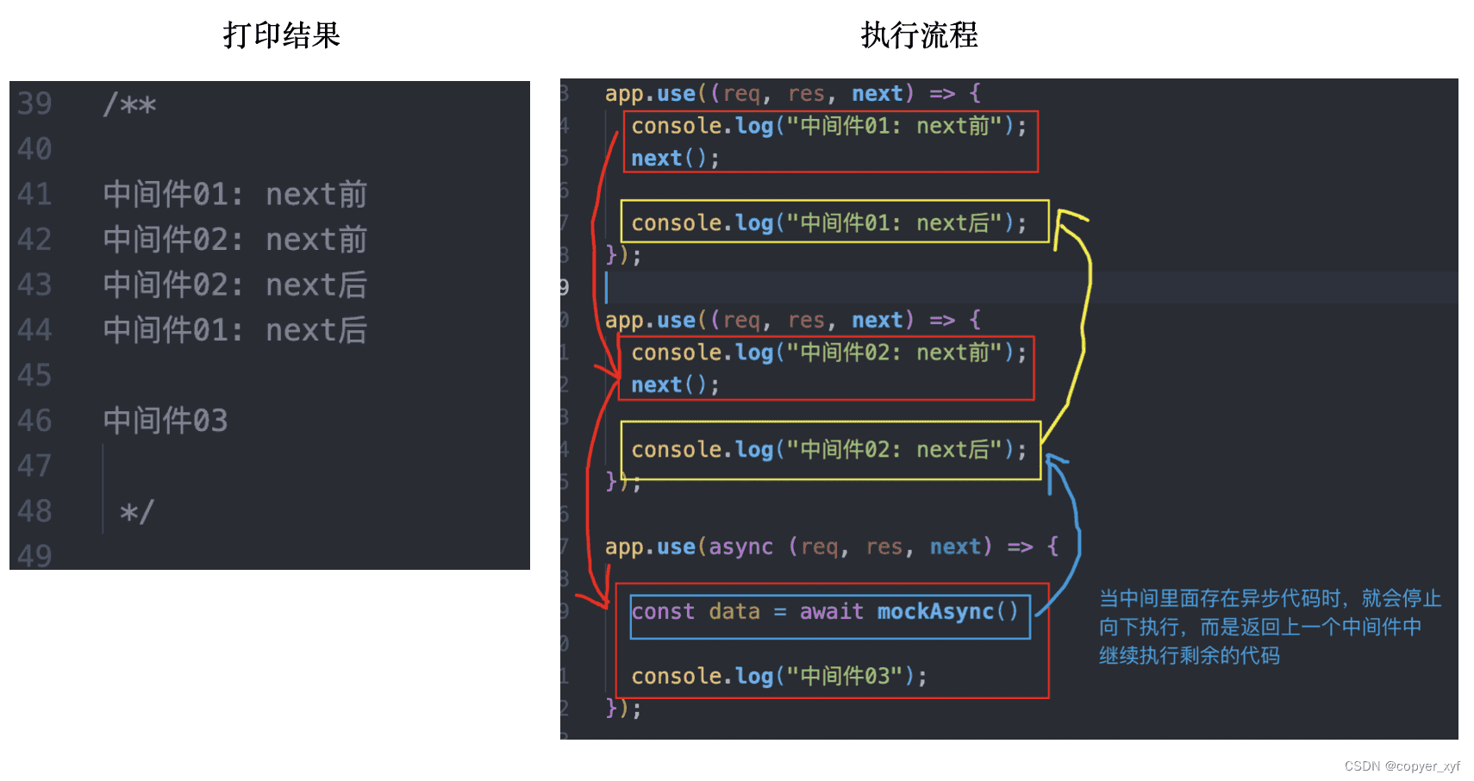The width and height of the screenshot is (1474, 781).
Task: Click the yellow-boxed 中间件01: next后 log statement
Action: 828,223
